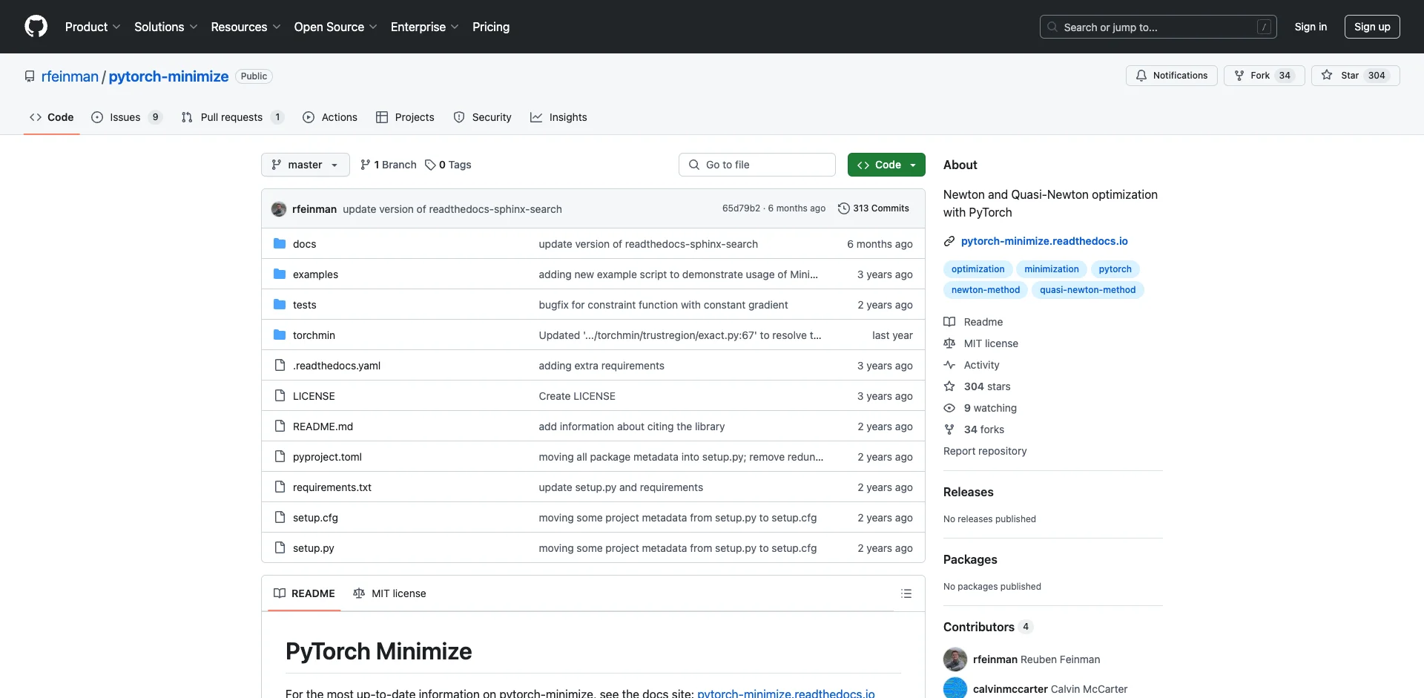
Task: Click the quasi-newton-method topic tag
Action: tap(1087, 290)
